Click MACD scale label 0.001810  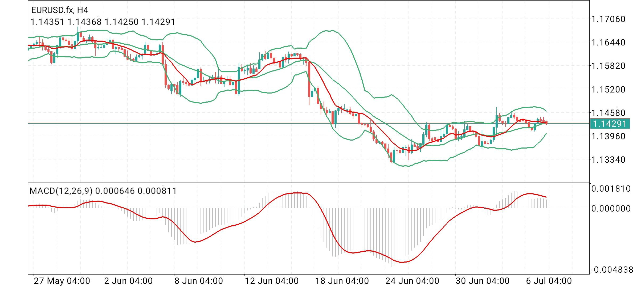click(611, 189)
